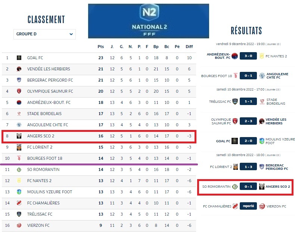Open the Angers SCO 2 team link
This screenshot has height=238, width=295.
pos(41,136)
